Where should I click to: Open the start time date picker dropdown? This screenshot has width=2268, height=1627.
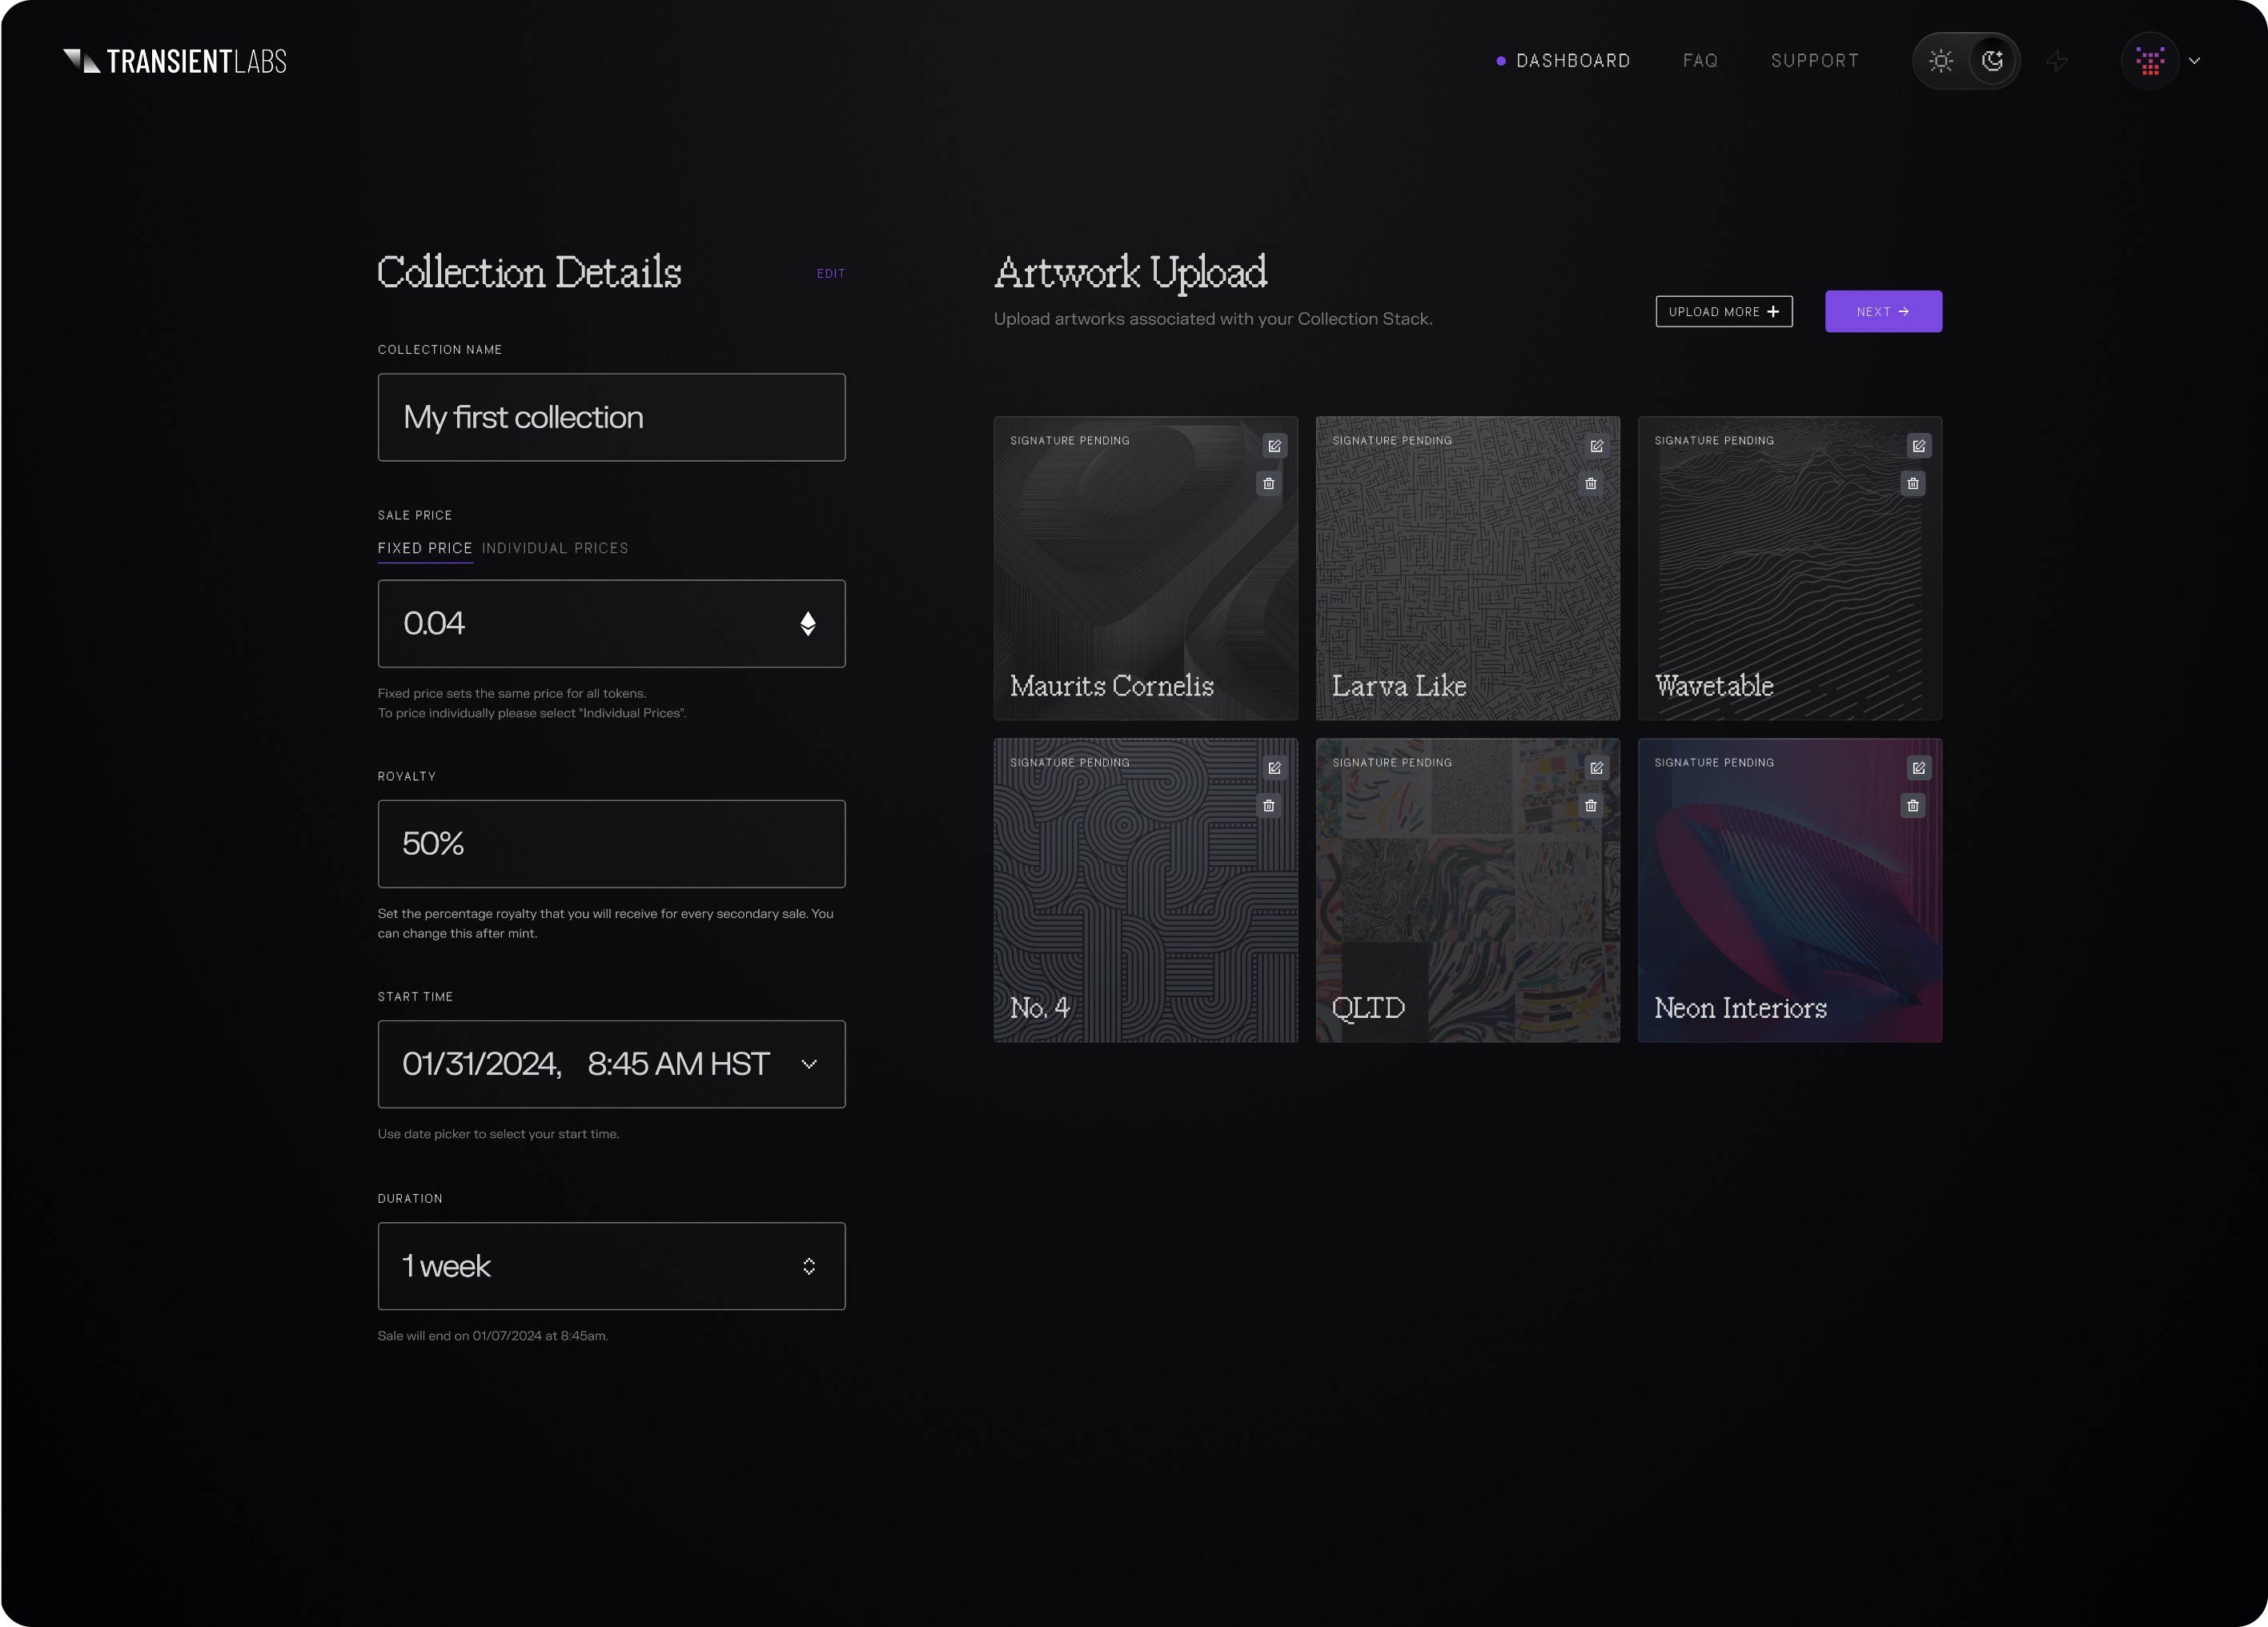tap(809, 1064)
